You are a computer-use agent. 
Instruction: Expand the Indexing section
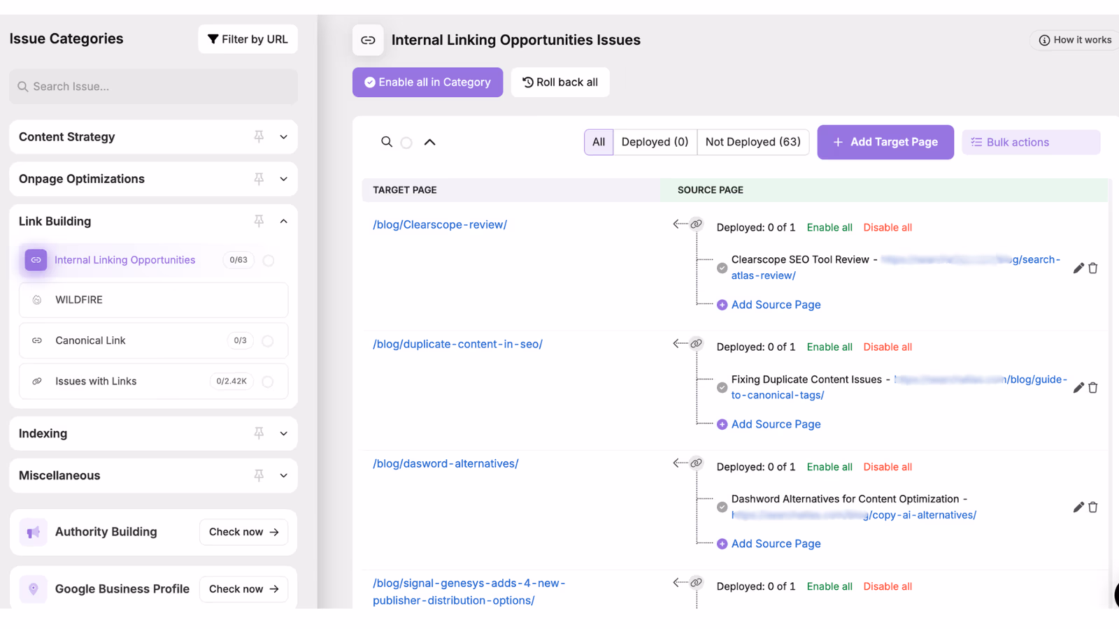pos(283,433)
